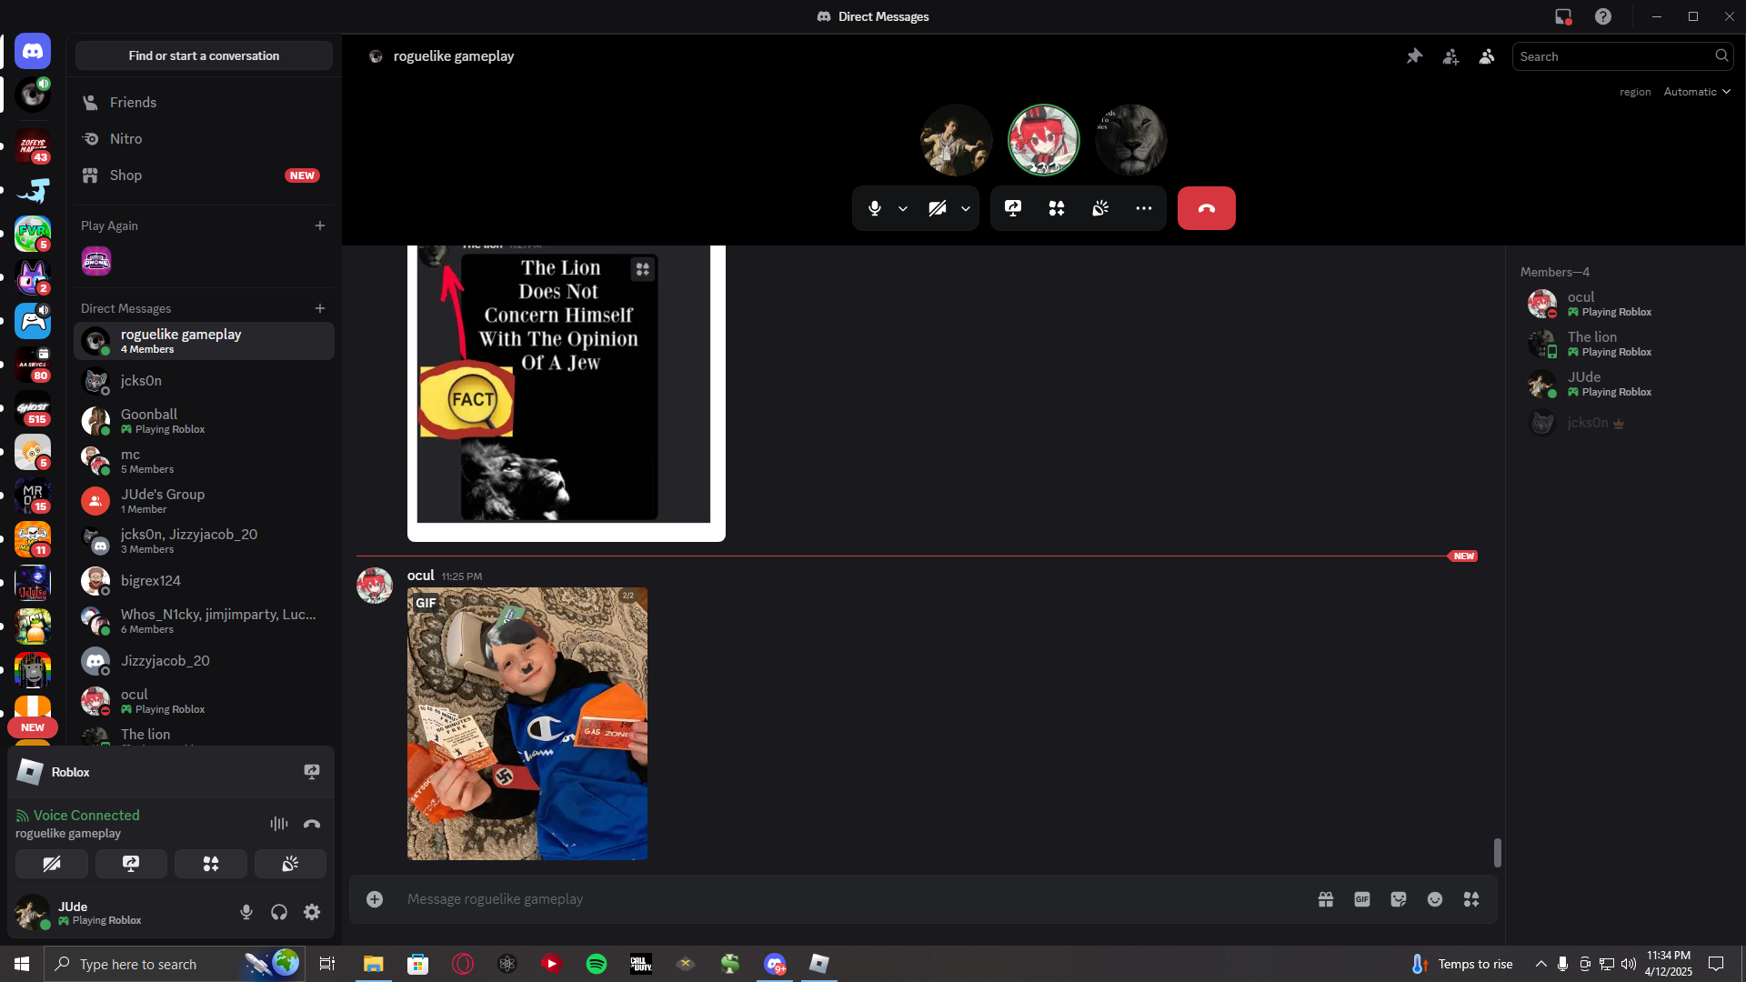The width and height of the screenshot is (1746, 982).
Task: Click the chat scrollbar thumb
Action: click(x=1497, y=853)
